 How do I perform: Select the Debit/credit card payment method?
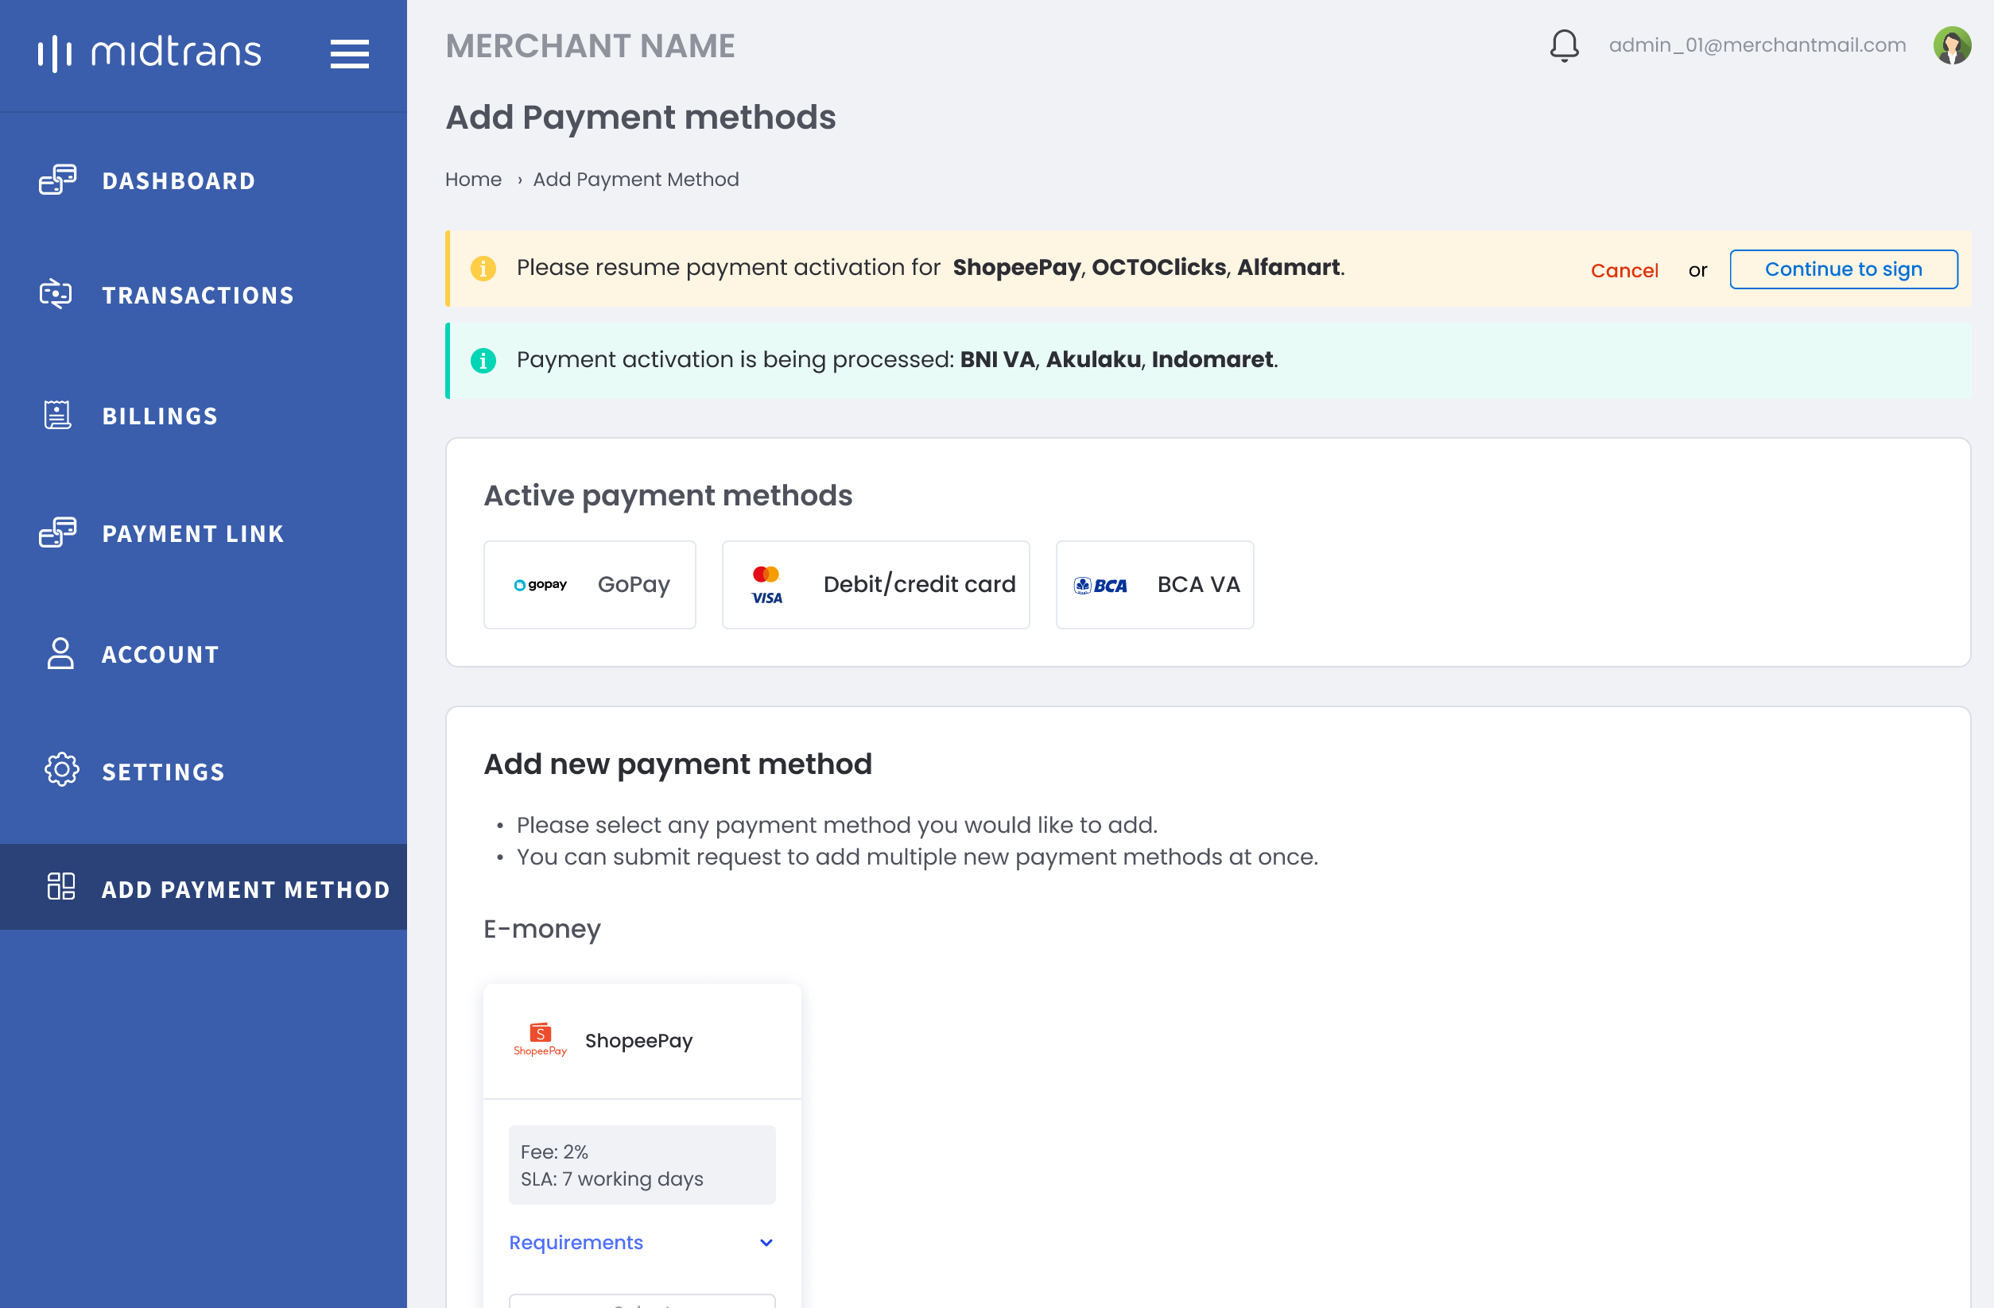click(875, 585)
